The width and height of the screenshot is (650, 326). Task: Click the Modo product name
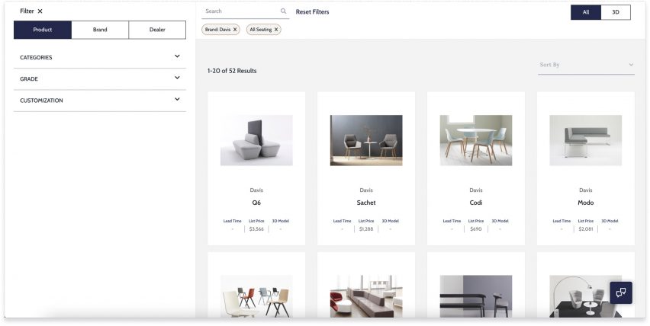point(586,203)
